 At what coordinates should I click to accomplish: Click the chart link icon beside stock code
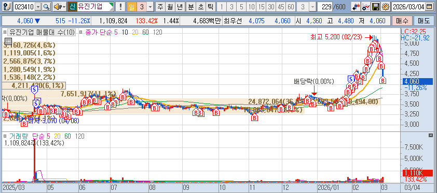(x=8, y=7)
